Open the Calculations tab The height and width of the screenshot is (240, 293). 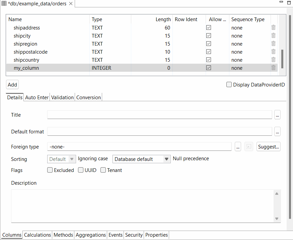coord(38,235)
